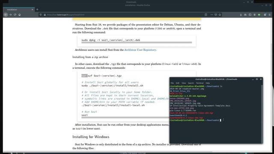This screenshot has width=274, height=154.
Task: Open Terminal menu in terminal window
Action: point(200,83)
